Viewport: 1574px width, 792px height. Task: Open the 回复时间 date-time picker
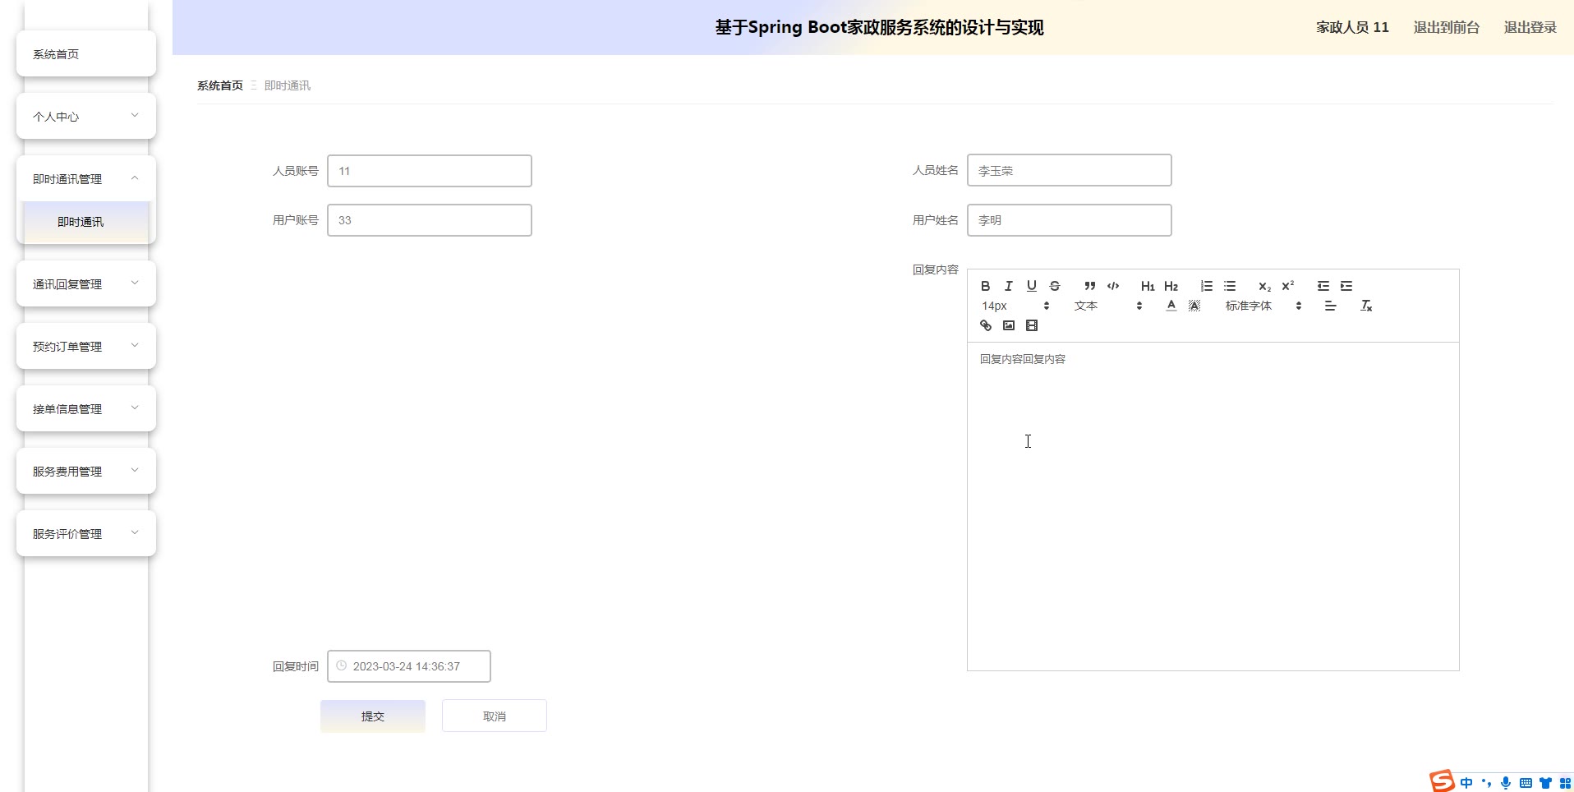coord(409,666)
